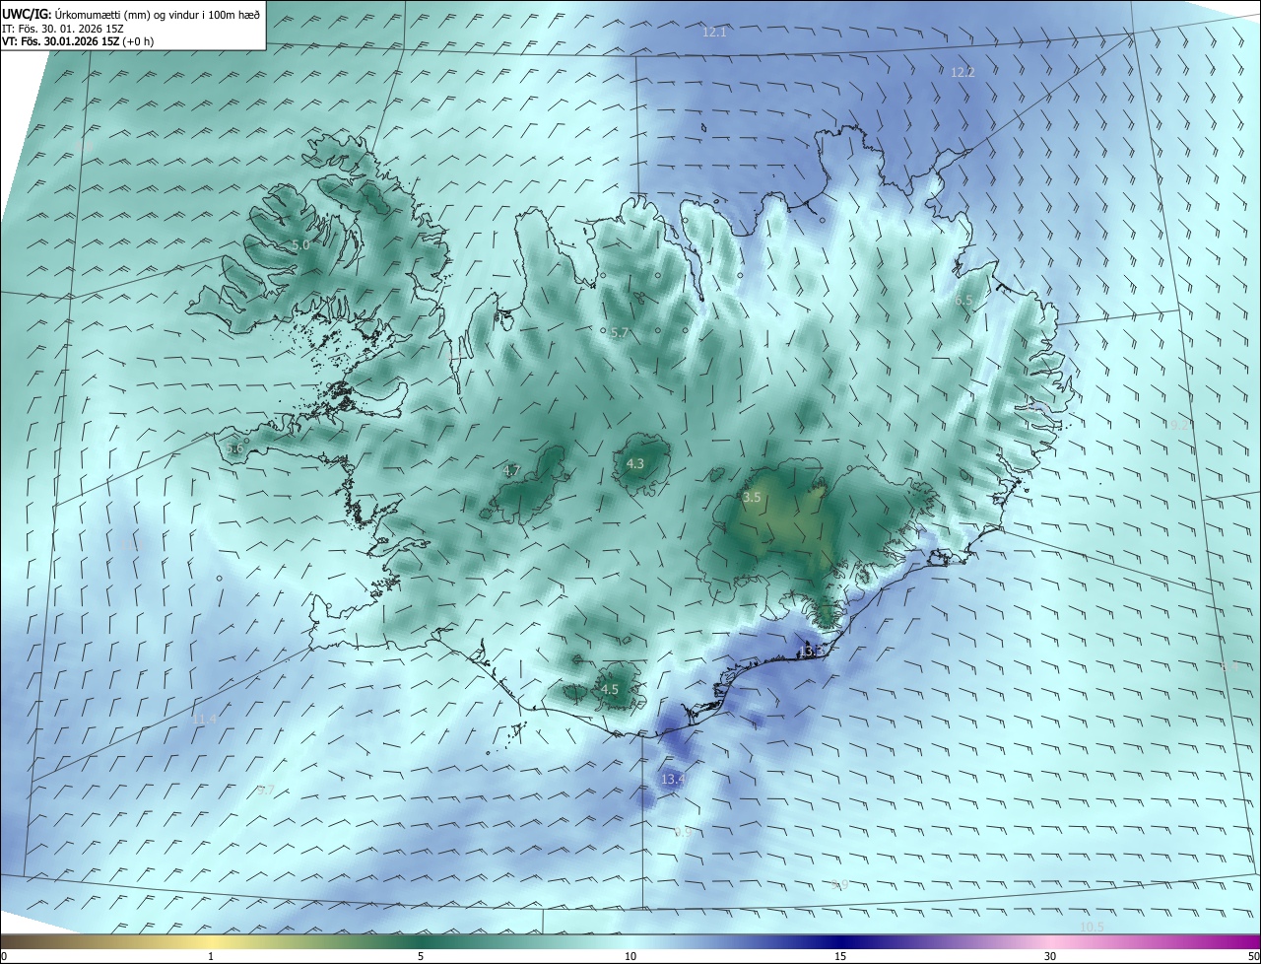
Task: Click the 11.4 value label
Action: pyautogui.click(x=204, y=720)
